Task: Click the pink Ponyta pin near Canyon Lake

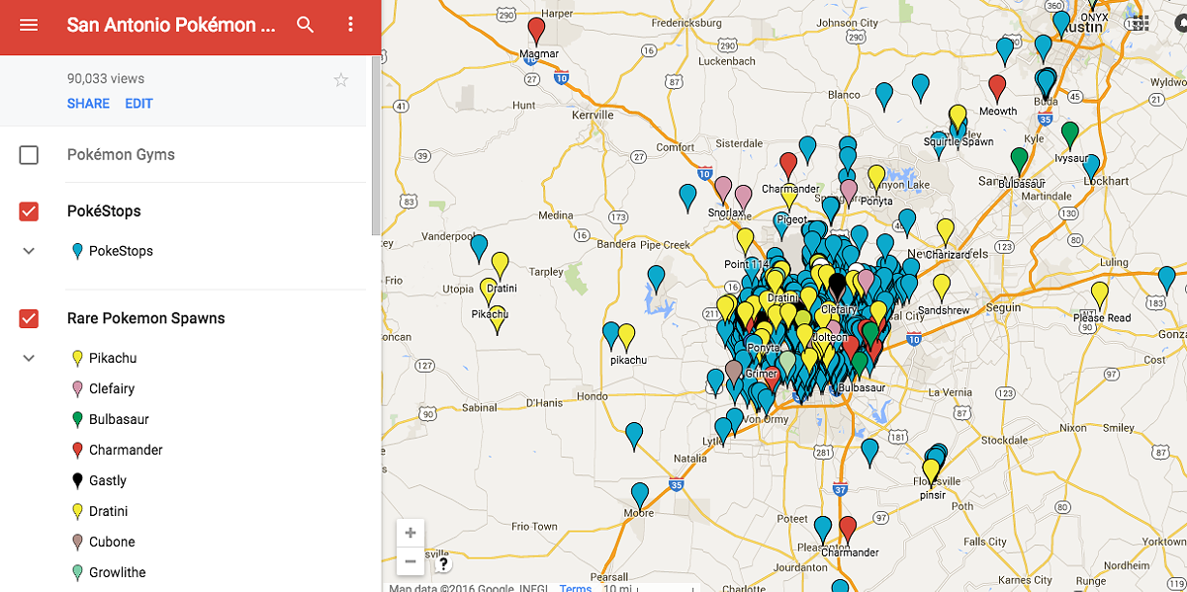Action: (x=849, y=192)
